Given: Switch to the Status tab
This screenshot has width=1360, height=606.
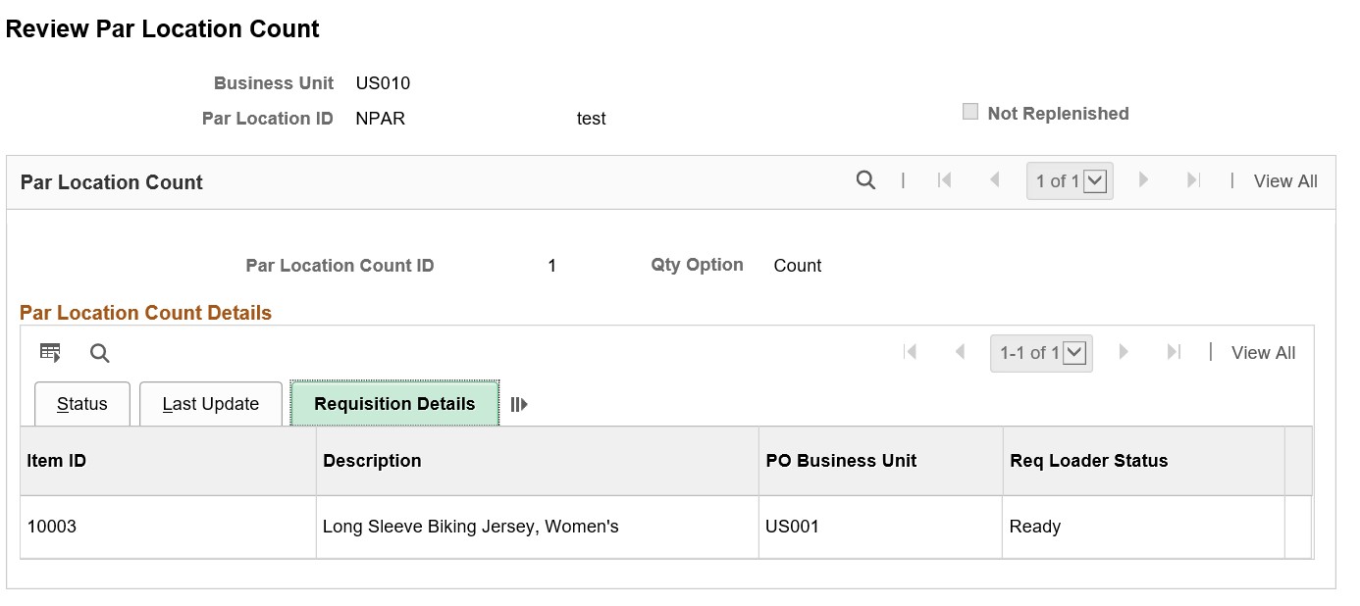Looking at the screenshot, I should click(82, 404).
